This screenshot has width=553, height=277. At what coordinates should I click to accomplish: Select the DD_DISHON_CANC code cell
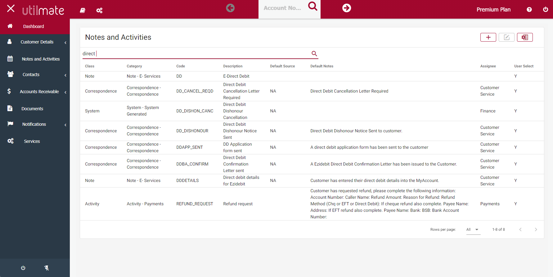[195, 111]
